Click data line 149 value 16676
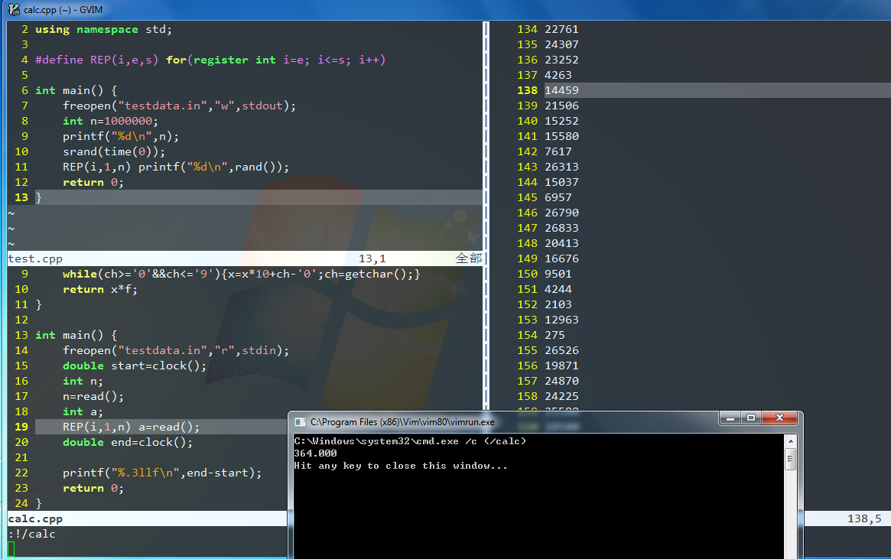 point(561,259)
